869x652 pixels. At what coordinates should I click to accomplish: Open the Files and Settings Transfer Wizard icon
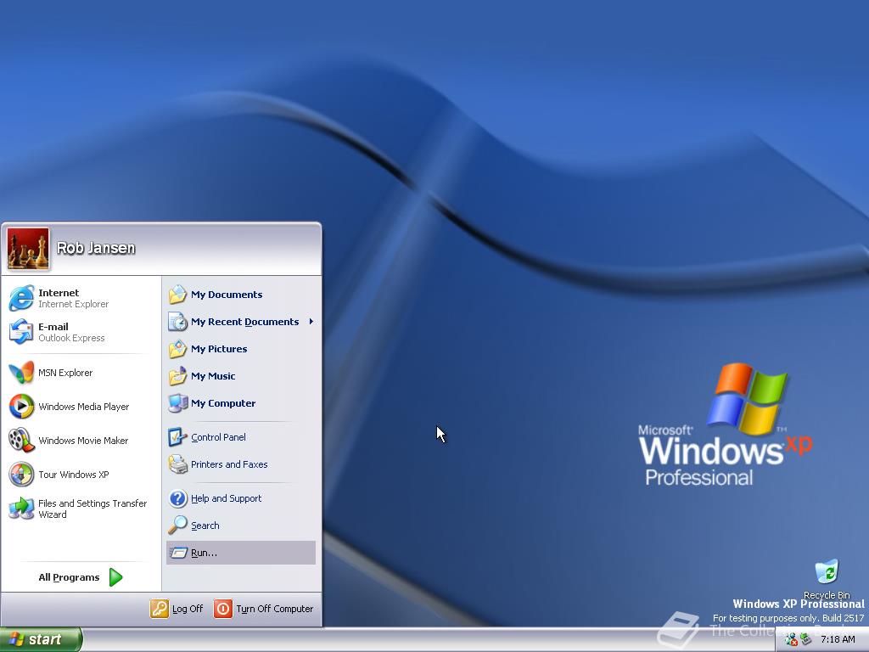21,509
